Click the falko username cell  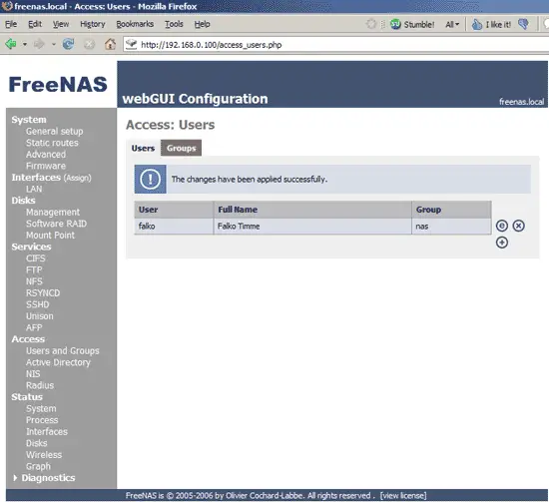click(x=174, y=227)
